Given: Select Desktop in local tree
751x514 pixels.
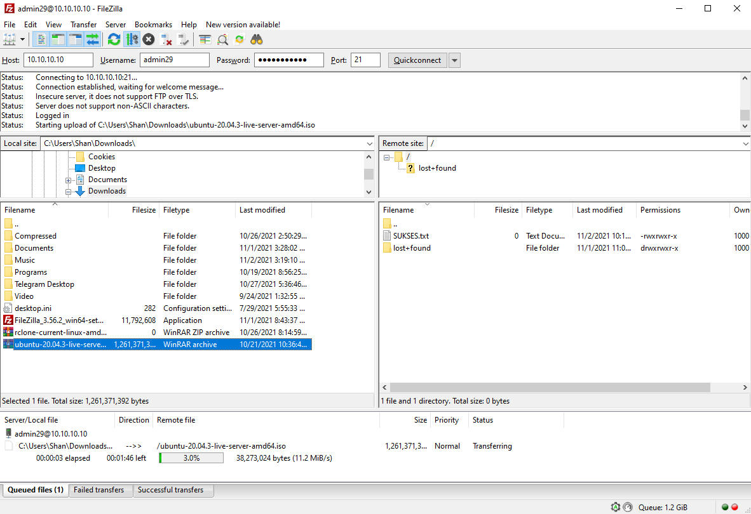Looking at the screenshot, I should coord(102,168).
